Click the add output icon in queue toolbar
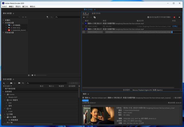 (87, 17)
